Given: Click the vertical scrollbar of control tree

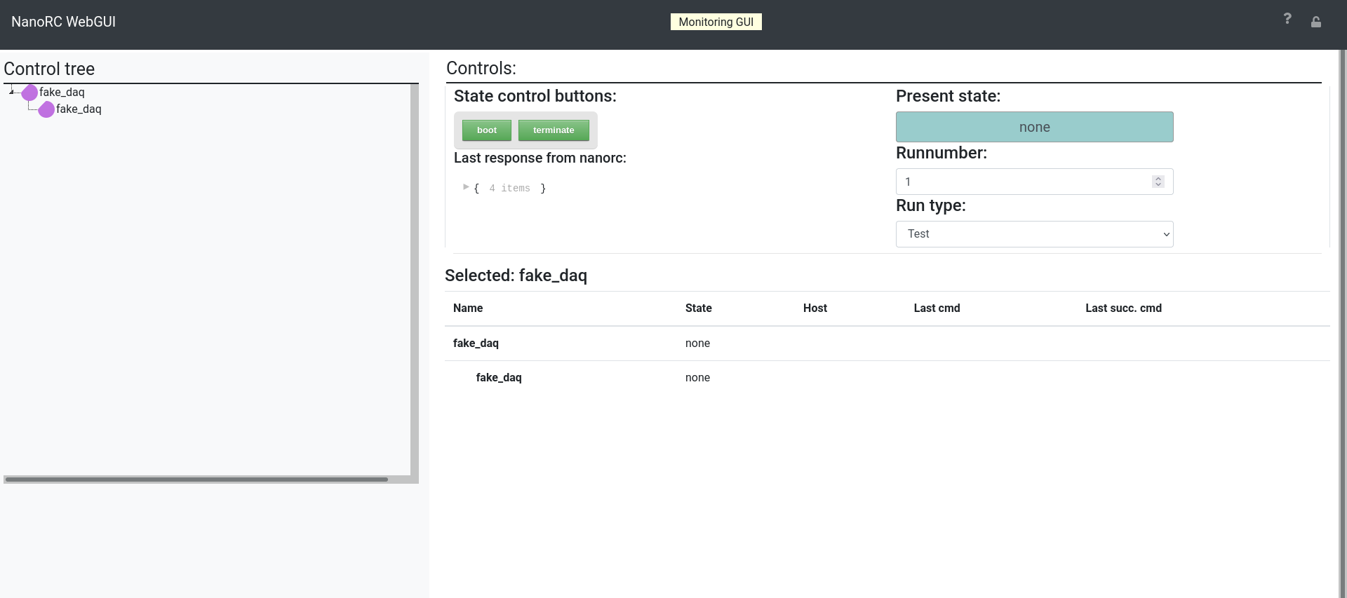Looking at the screenshot, I should 415,280.
